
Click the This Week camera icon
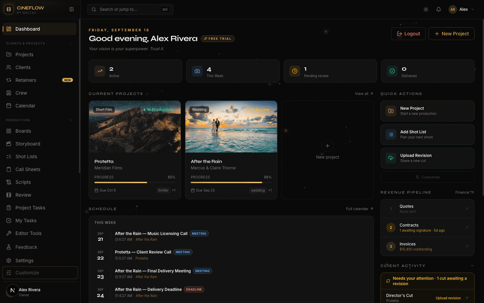tap(197, 71)
